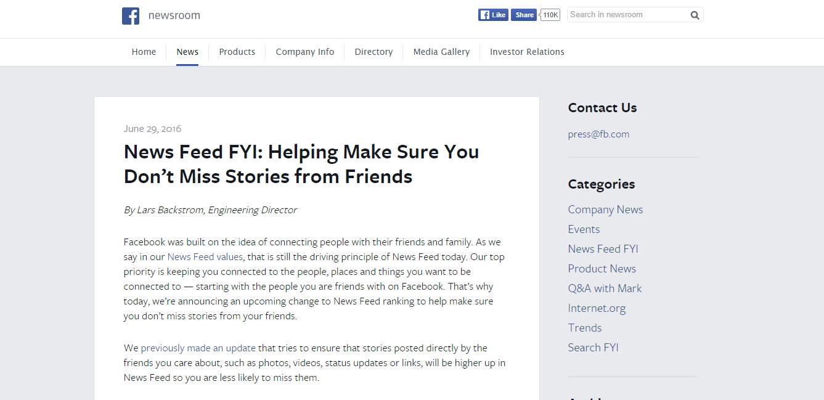Navigate to the Directory page
The height and width of the screenshot is (400, 824).
[373, 52]
